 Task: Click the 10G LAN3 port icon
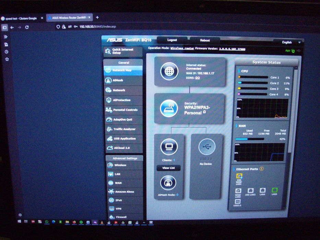250,191
